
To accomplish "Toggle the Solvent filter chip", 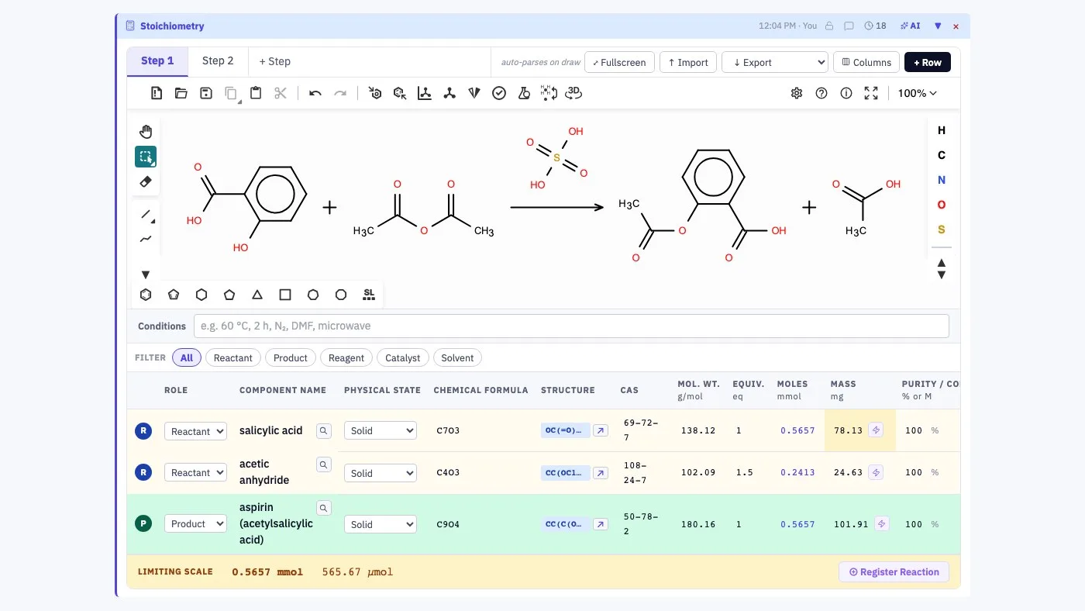I will [x=457, y=357].
